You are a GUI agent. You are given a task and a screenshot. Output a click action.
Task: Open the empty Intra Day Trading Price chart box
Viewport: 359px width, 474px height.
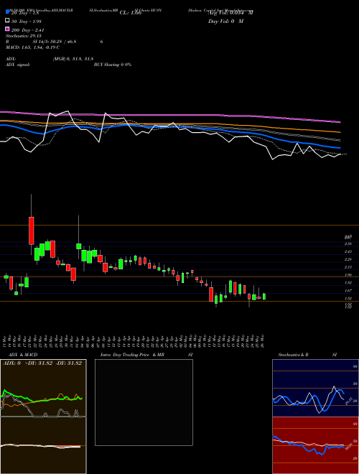point(144,402)
